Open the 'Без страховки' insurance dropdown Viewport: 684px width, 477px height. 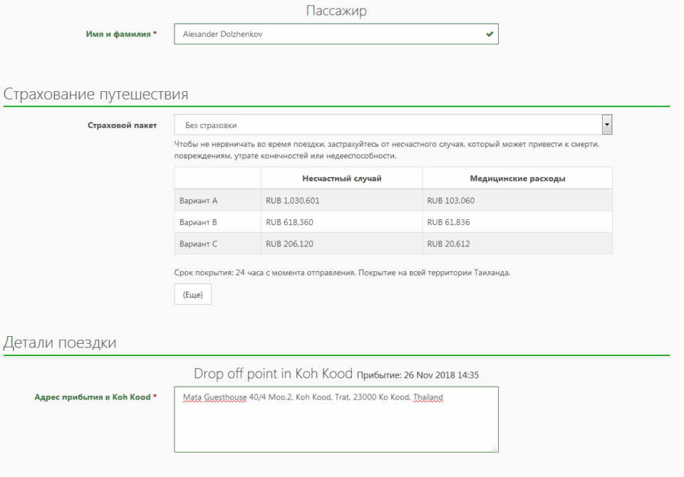coord(393,125)
